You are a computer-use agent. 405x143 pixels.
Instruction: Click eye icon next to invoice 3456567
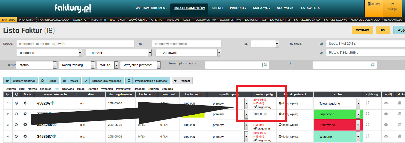(54, 136)
